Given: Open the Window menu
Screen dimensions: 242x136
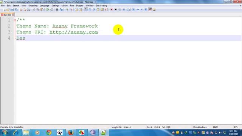Looking at the screenshot, I should coord(90,6).
